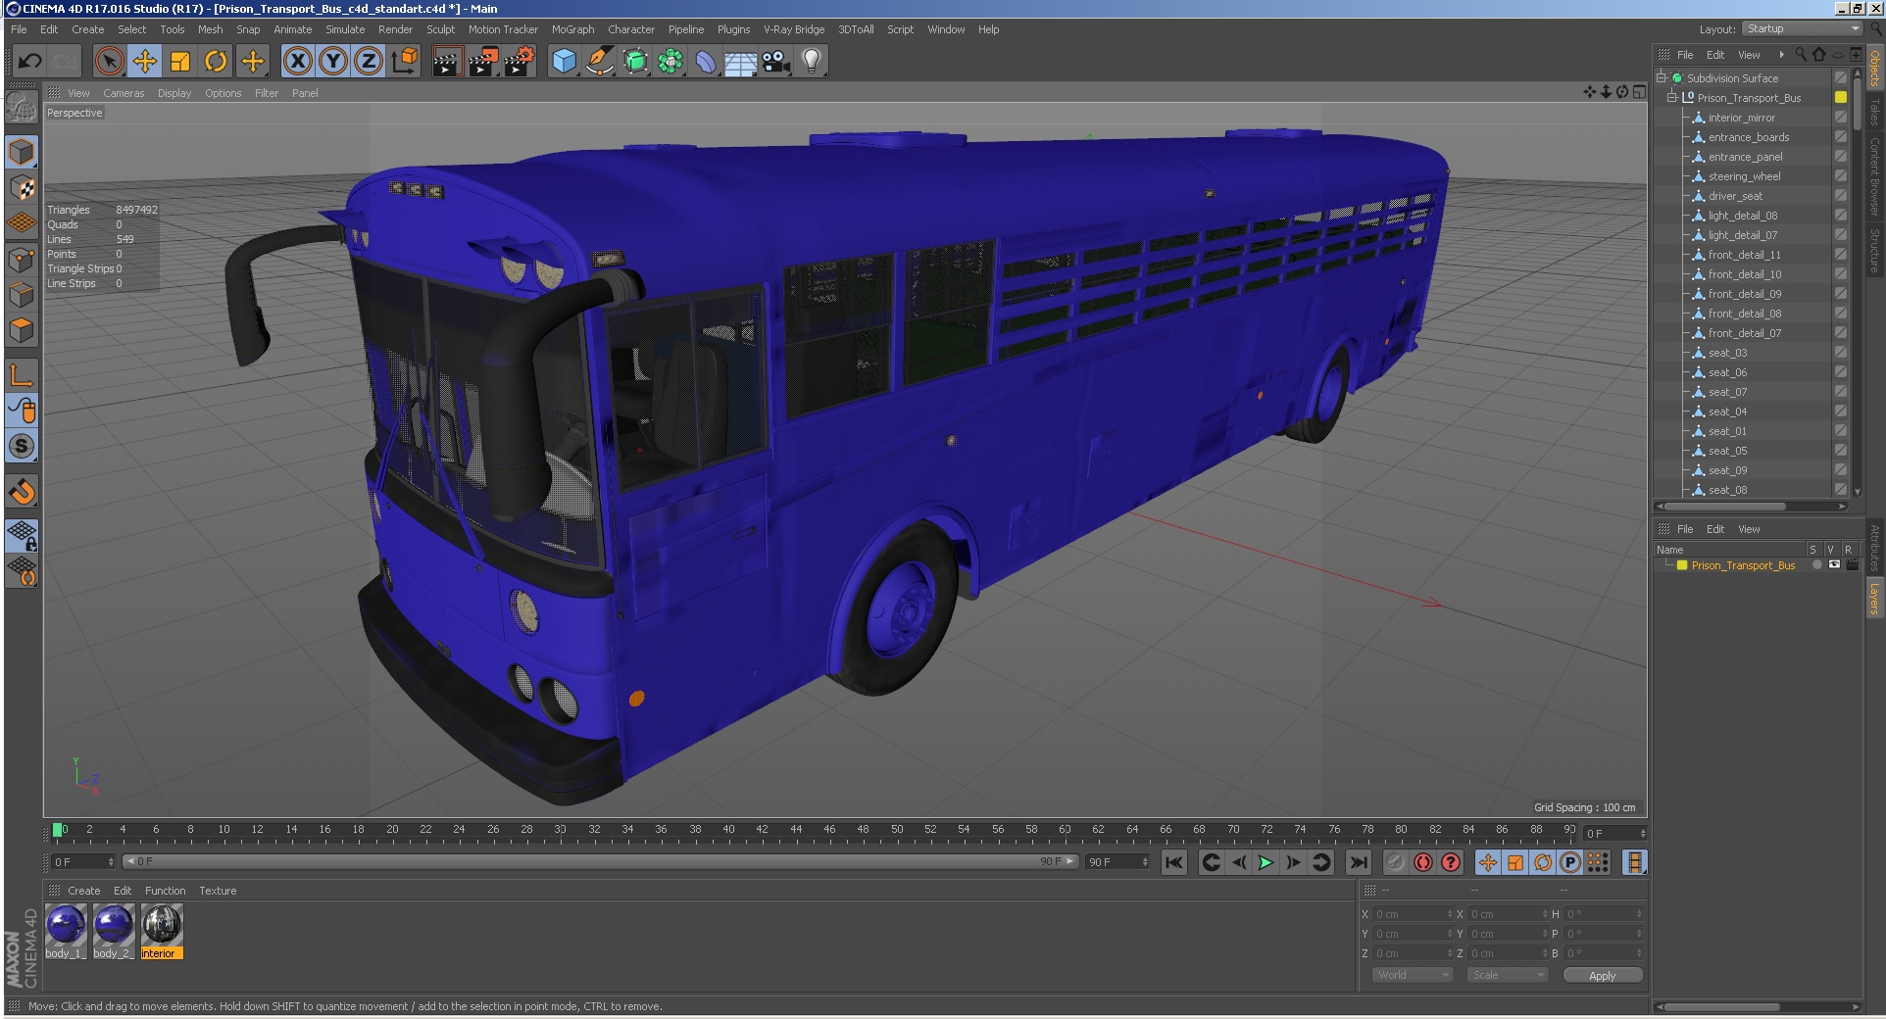The width and height of the screenshot is (1886, 1019).
Task: Click the Undo arrow icon
Action: pos(29,62)
